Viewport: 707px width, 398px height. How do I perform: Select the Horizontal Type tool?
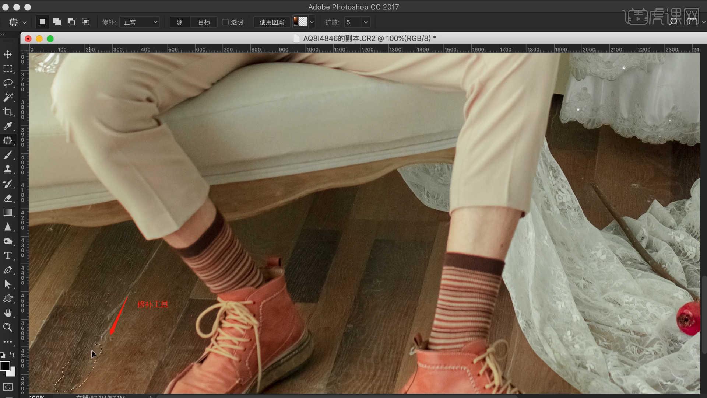click(8, 255)
